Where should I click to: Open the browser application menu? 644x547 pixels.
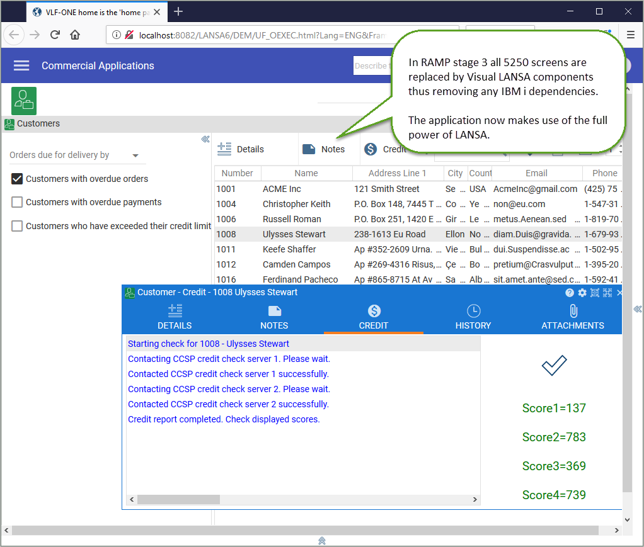tap(631, 35)
